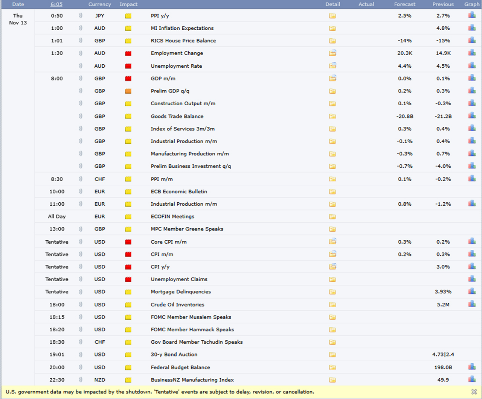This screenshot has height=399, width=482.
Task: Click the yellow impact icon for ECB Economic Bulletin
Action: (x=128, y=191)
